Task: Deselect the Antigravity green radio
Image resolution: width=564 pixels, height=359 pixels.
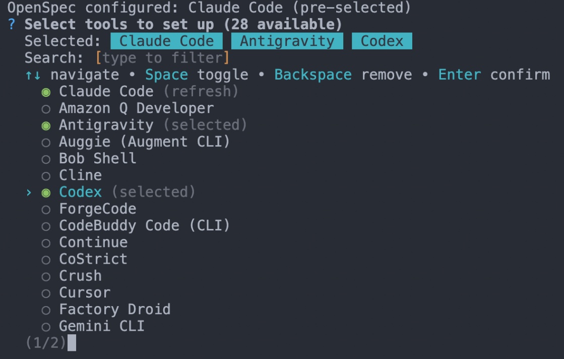Action: [x=46, y=125]
